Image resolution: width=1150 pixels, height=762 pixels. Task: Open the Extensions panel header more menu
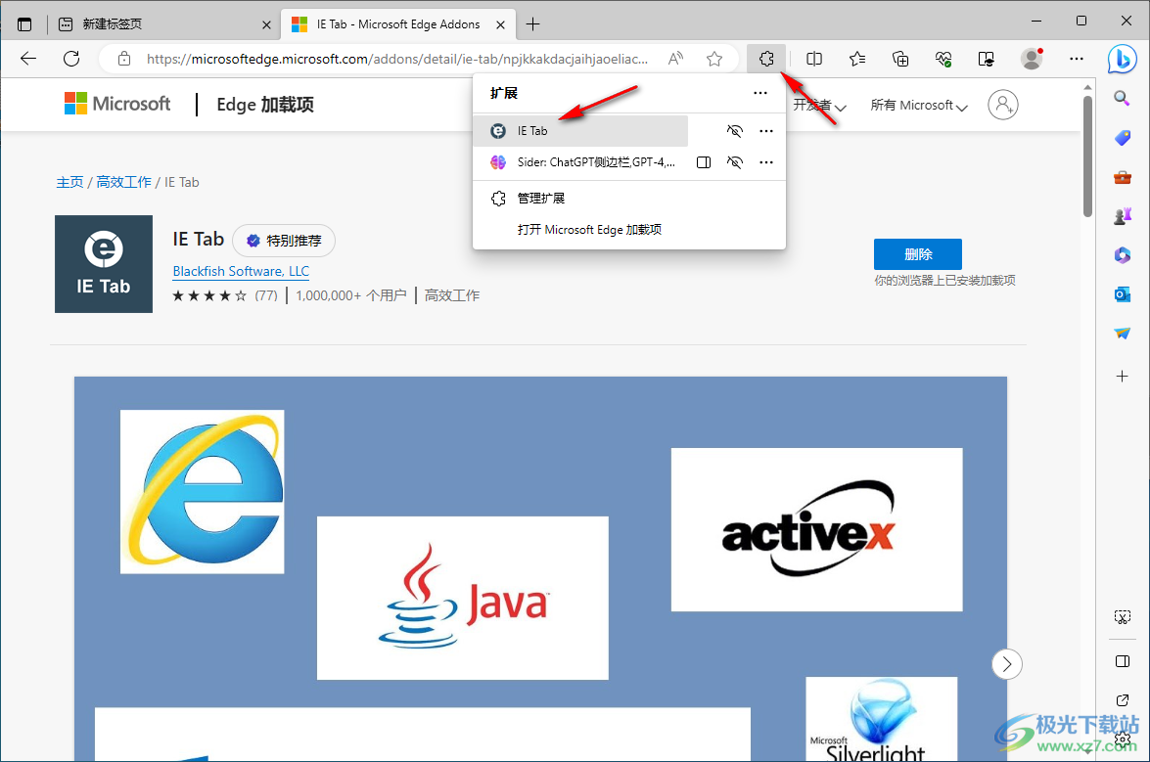(760, 93)
